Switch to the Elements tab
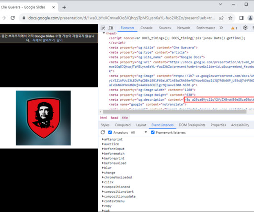This screenshot has height=212, width=254. pos(127,28)
